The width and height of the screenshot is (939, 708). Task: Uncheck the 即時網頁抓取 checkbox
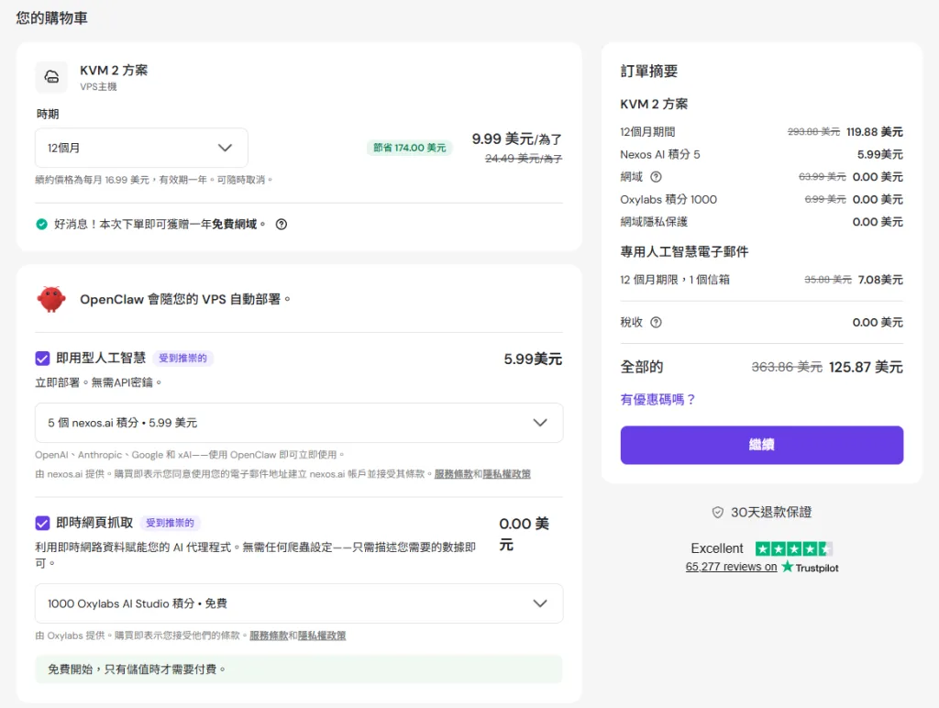pyautogui.click(x=42, y=523)
